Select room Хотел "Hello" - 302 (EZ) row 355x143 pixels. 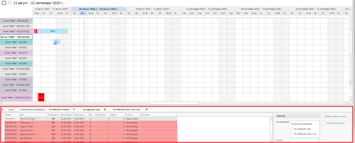(16, 37)
